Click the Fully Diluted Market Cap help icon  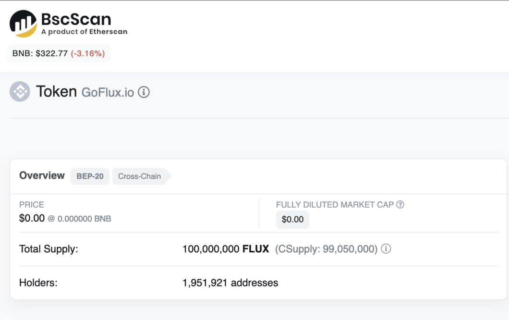click(400, 205)
